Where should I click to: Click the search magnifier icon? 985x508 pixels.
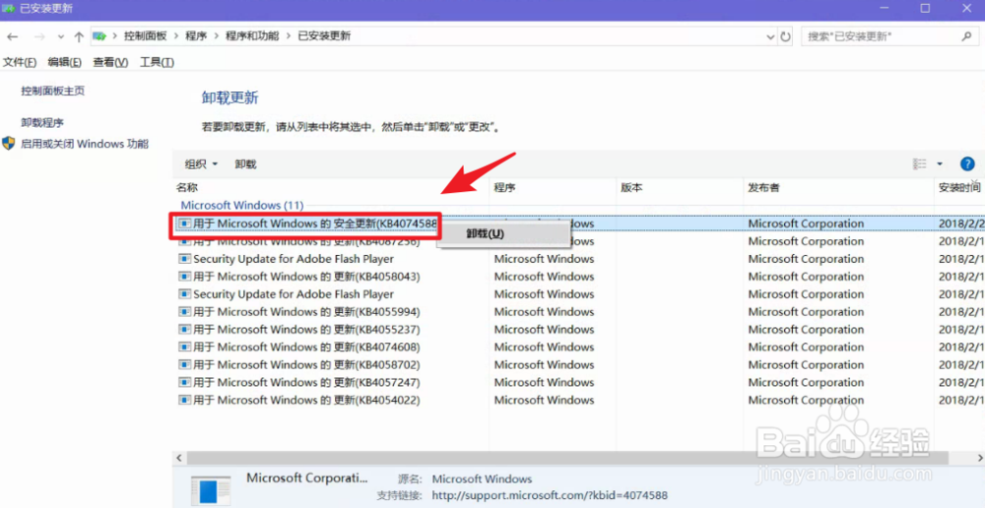click(x=967, y=37)
